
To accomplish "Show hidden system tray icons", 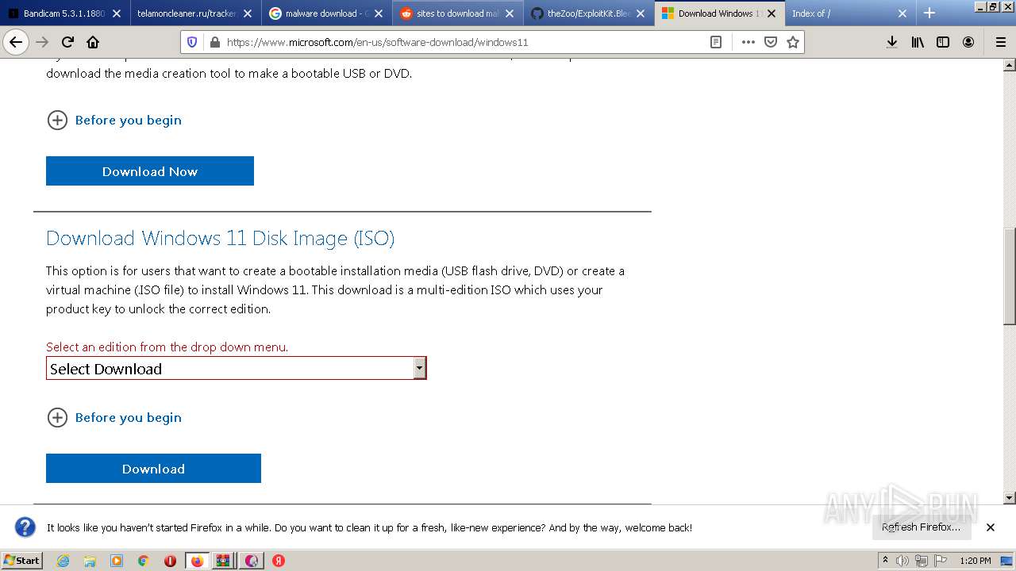I will click(x=885, y=561).
